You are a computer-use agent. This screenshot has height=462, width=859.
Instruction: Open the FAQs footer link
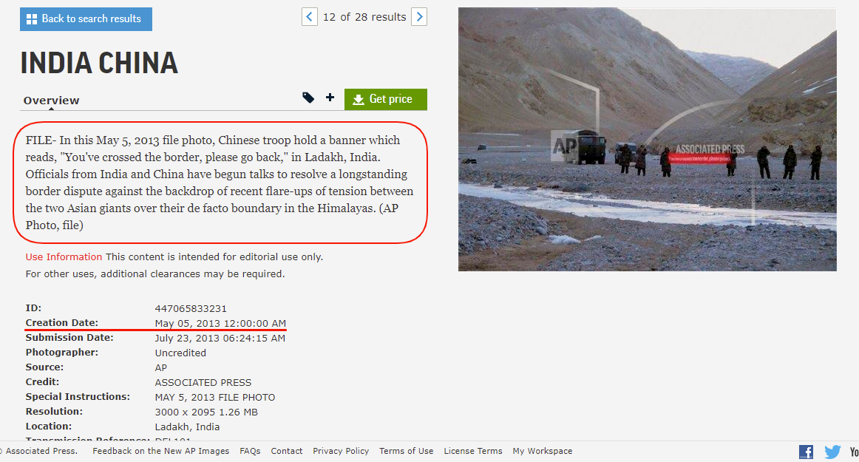pos(250,451)
